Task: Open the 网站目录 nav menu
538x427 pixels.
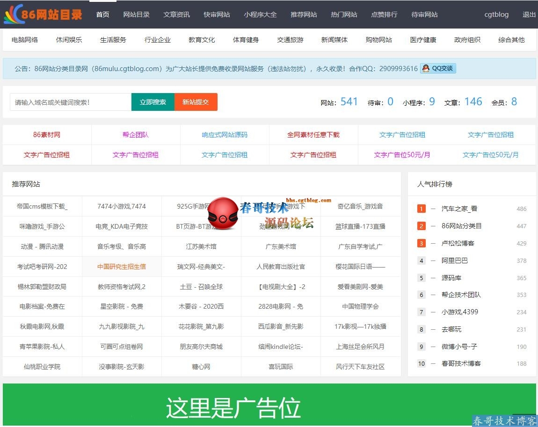Action: 136,14
